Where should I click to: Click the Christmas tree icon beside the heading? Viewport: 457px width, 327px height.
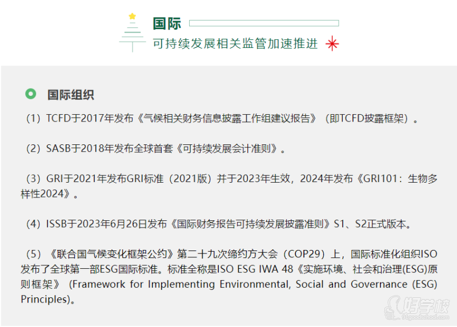pos(132,37)
